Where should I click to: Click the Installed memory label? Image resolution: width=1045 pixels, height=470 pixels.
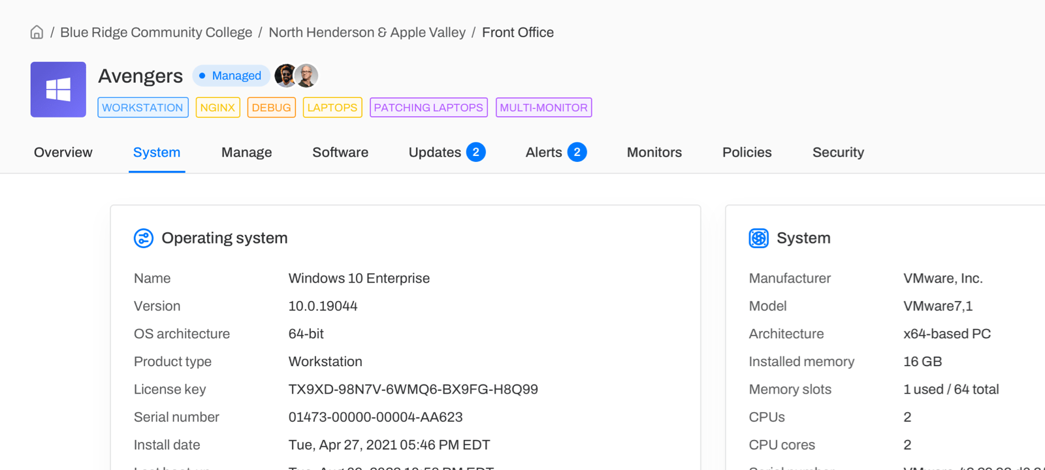[x=801, y=362]
